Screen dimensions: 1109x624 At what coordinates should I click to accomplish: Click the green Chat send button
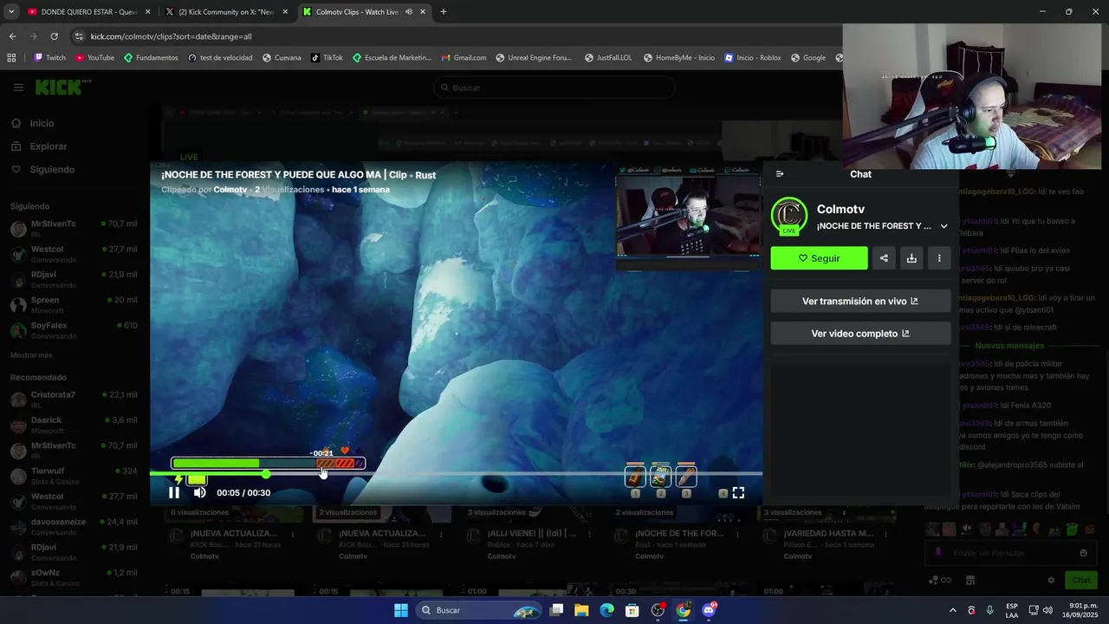point(1081,580)
